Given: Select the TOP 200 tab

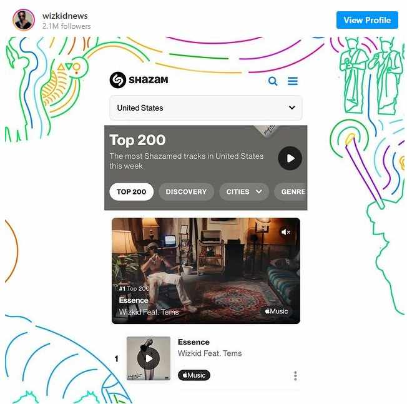Looking at the screenshot, I should 131,192.
